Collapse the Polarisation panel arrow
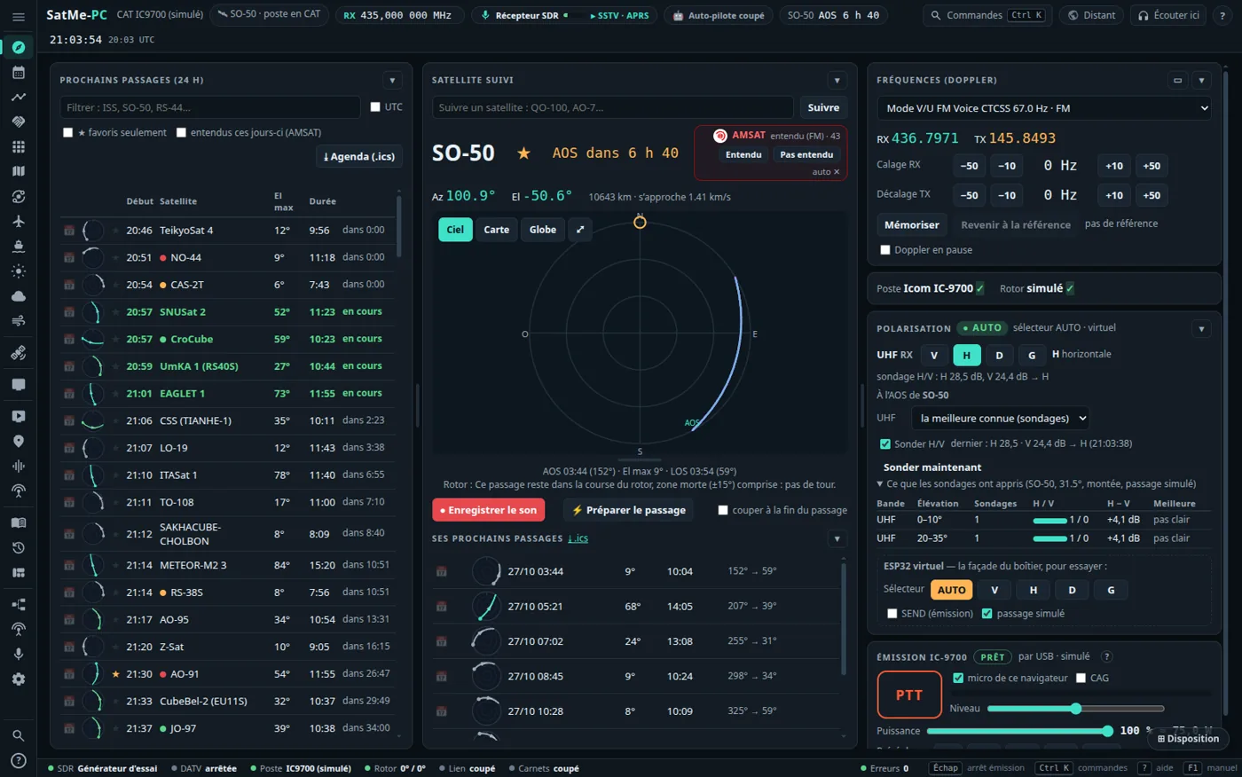 [x=1201, y=328]
